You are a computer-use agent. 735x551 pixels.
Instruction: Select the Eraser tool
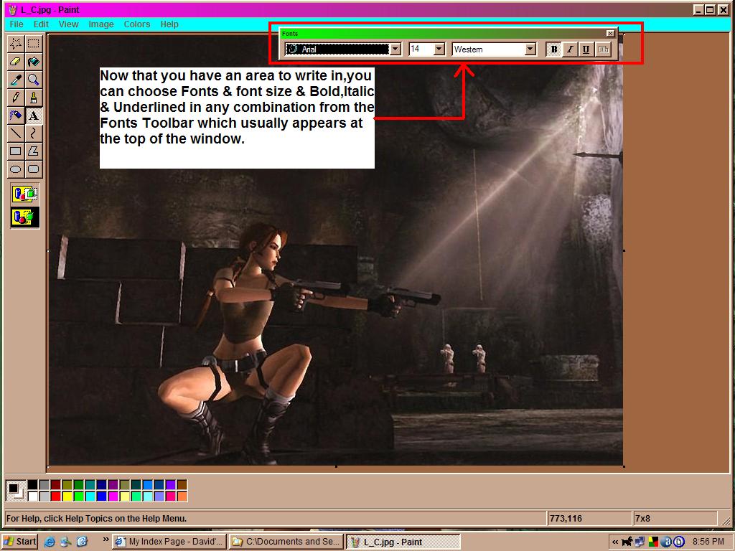(15, 62)
